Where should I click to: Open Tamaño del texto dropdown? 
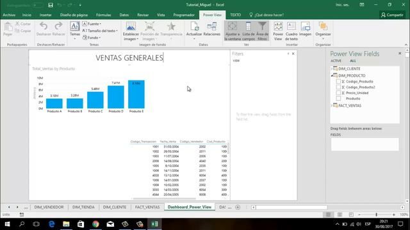[100, 31]
